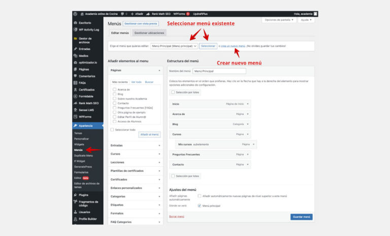Open the Temas submenu item
The height and width of the screenshot is (236, 390).
coord(78,133)
